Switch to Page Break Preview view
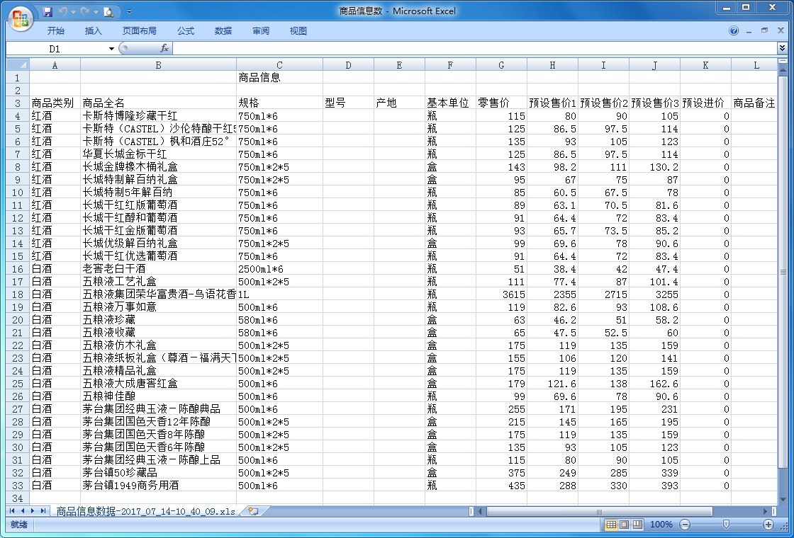Screen dimensions: 794x538 point(637,525)
